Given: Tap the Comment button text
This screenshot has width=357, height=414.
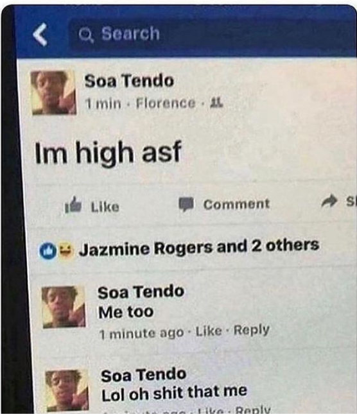Looking at the screenshot, I should click(x=236, y=204).
